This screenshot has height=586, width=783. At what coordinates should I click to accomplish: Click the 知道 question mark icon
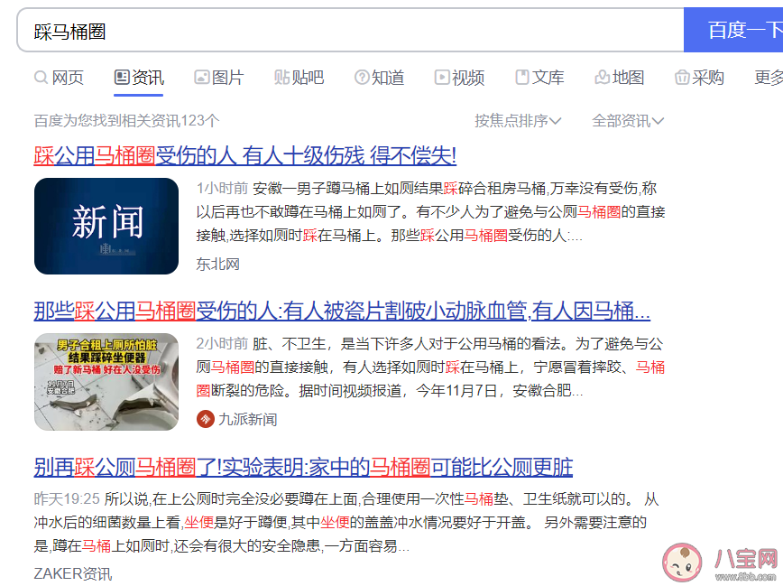(361, 77)
